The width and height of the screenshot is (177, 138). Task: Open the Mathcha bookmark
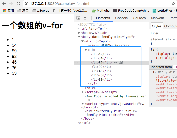click(x=101, y=11)
